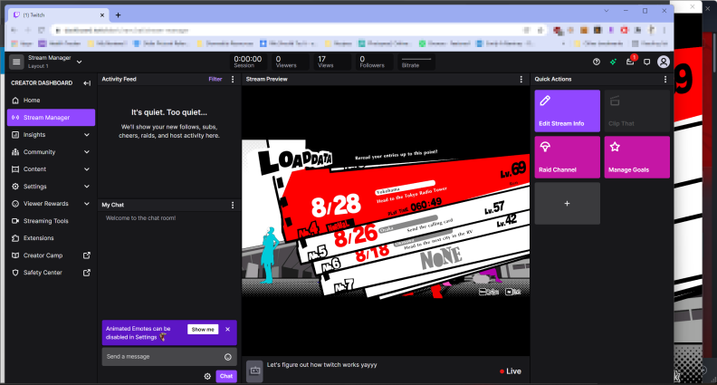Image resolution: width=717 pixels, height=385 pixels.
Task: Click the Manage Goals quick action
Action: point(637,157)
